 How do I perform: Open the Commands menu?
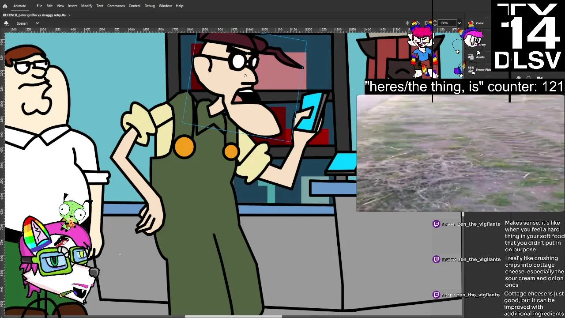click(116, 6)
